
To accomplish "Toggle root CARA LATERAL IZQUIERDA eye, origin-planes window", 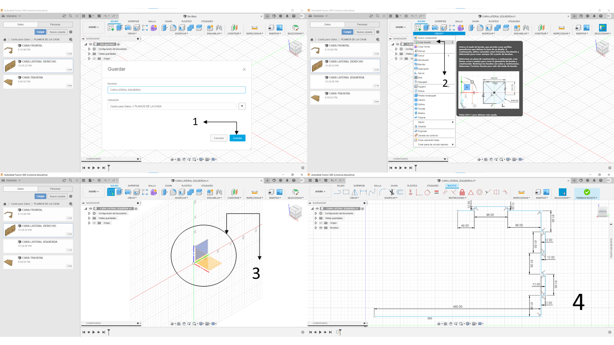I will [x=90, y=208].
